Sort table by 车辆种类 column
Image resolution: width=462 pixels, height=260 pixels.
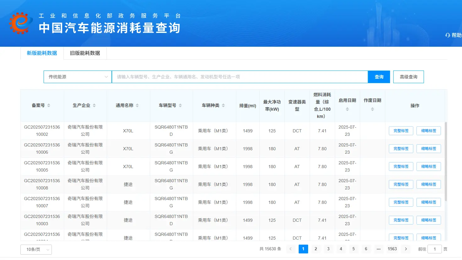point(223,105)
